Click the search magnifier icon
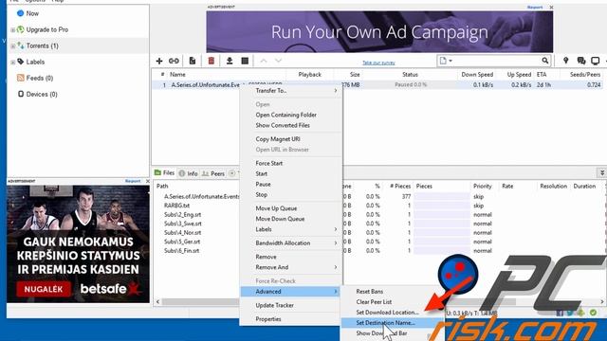The image size is (607, 341). [545, 61]
